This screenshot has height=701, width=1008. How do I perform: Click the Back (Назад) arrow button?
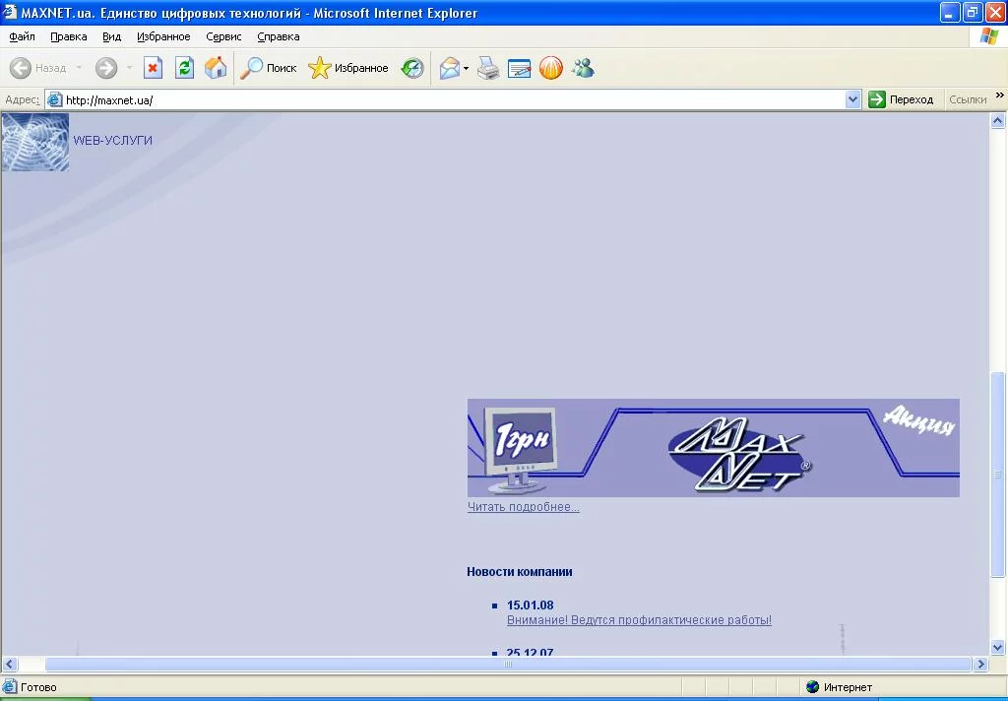pos(38,68)
